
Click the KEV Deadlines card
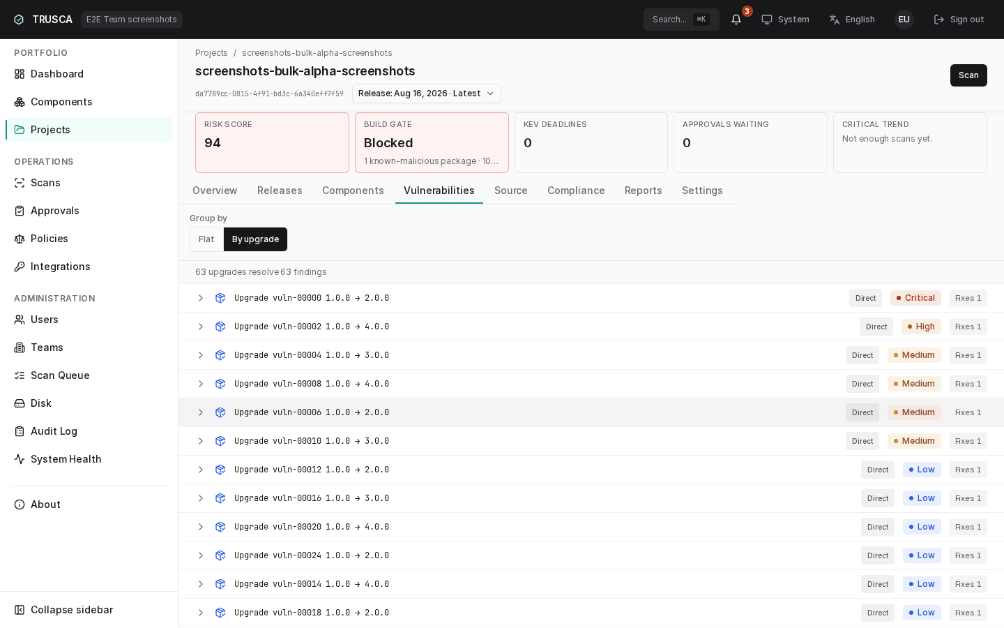[x=591, y=142]
